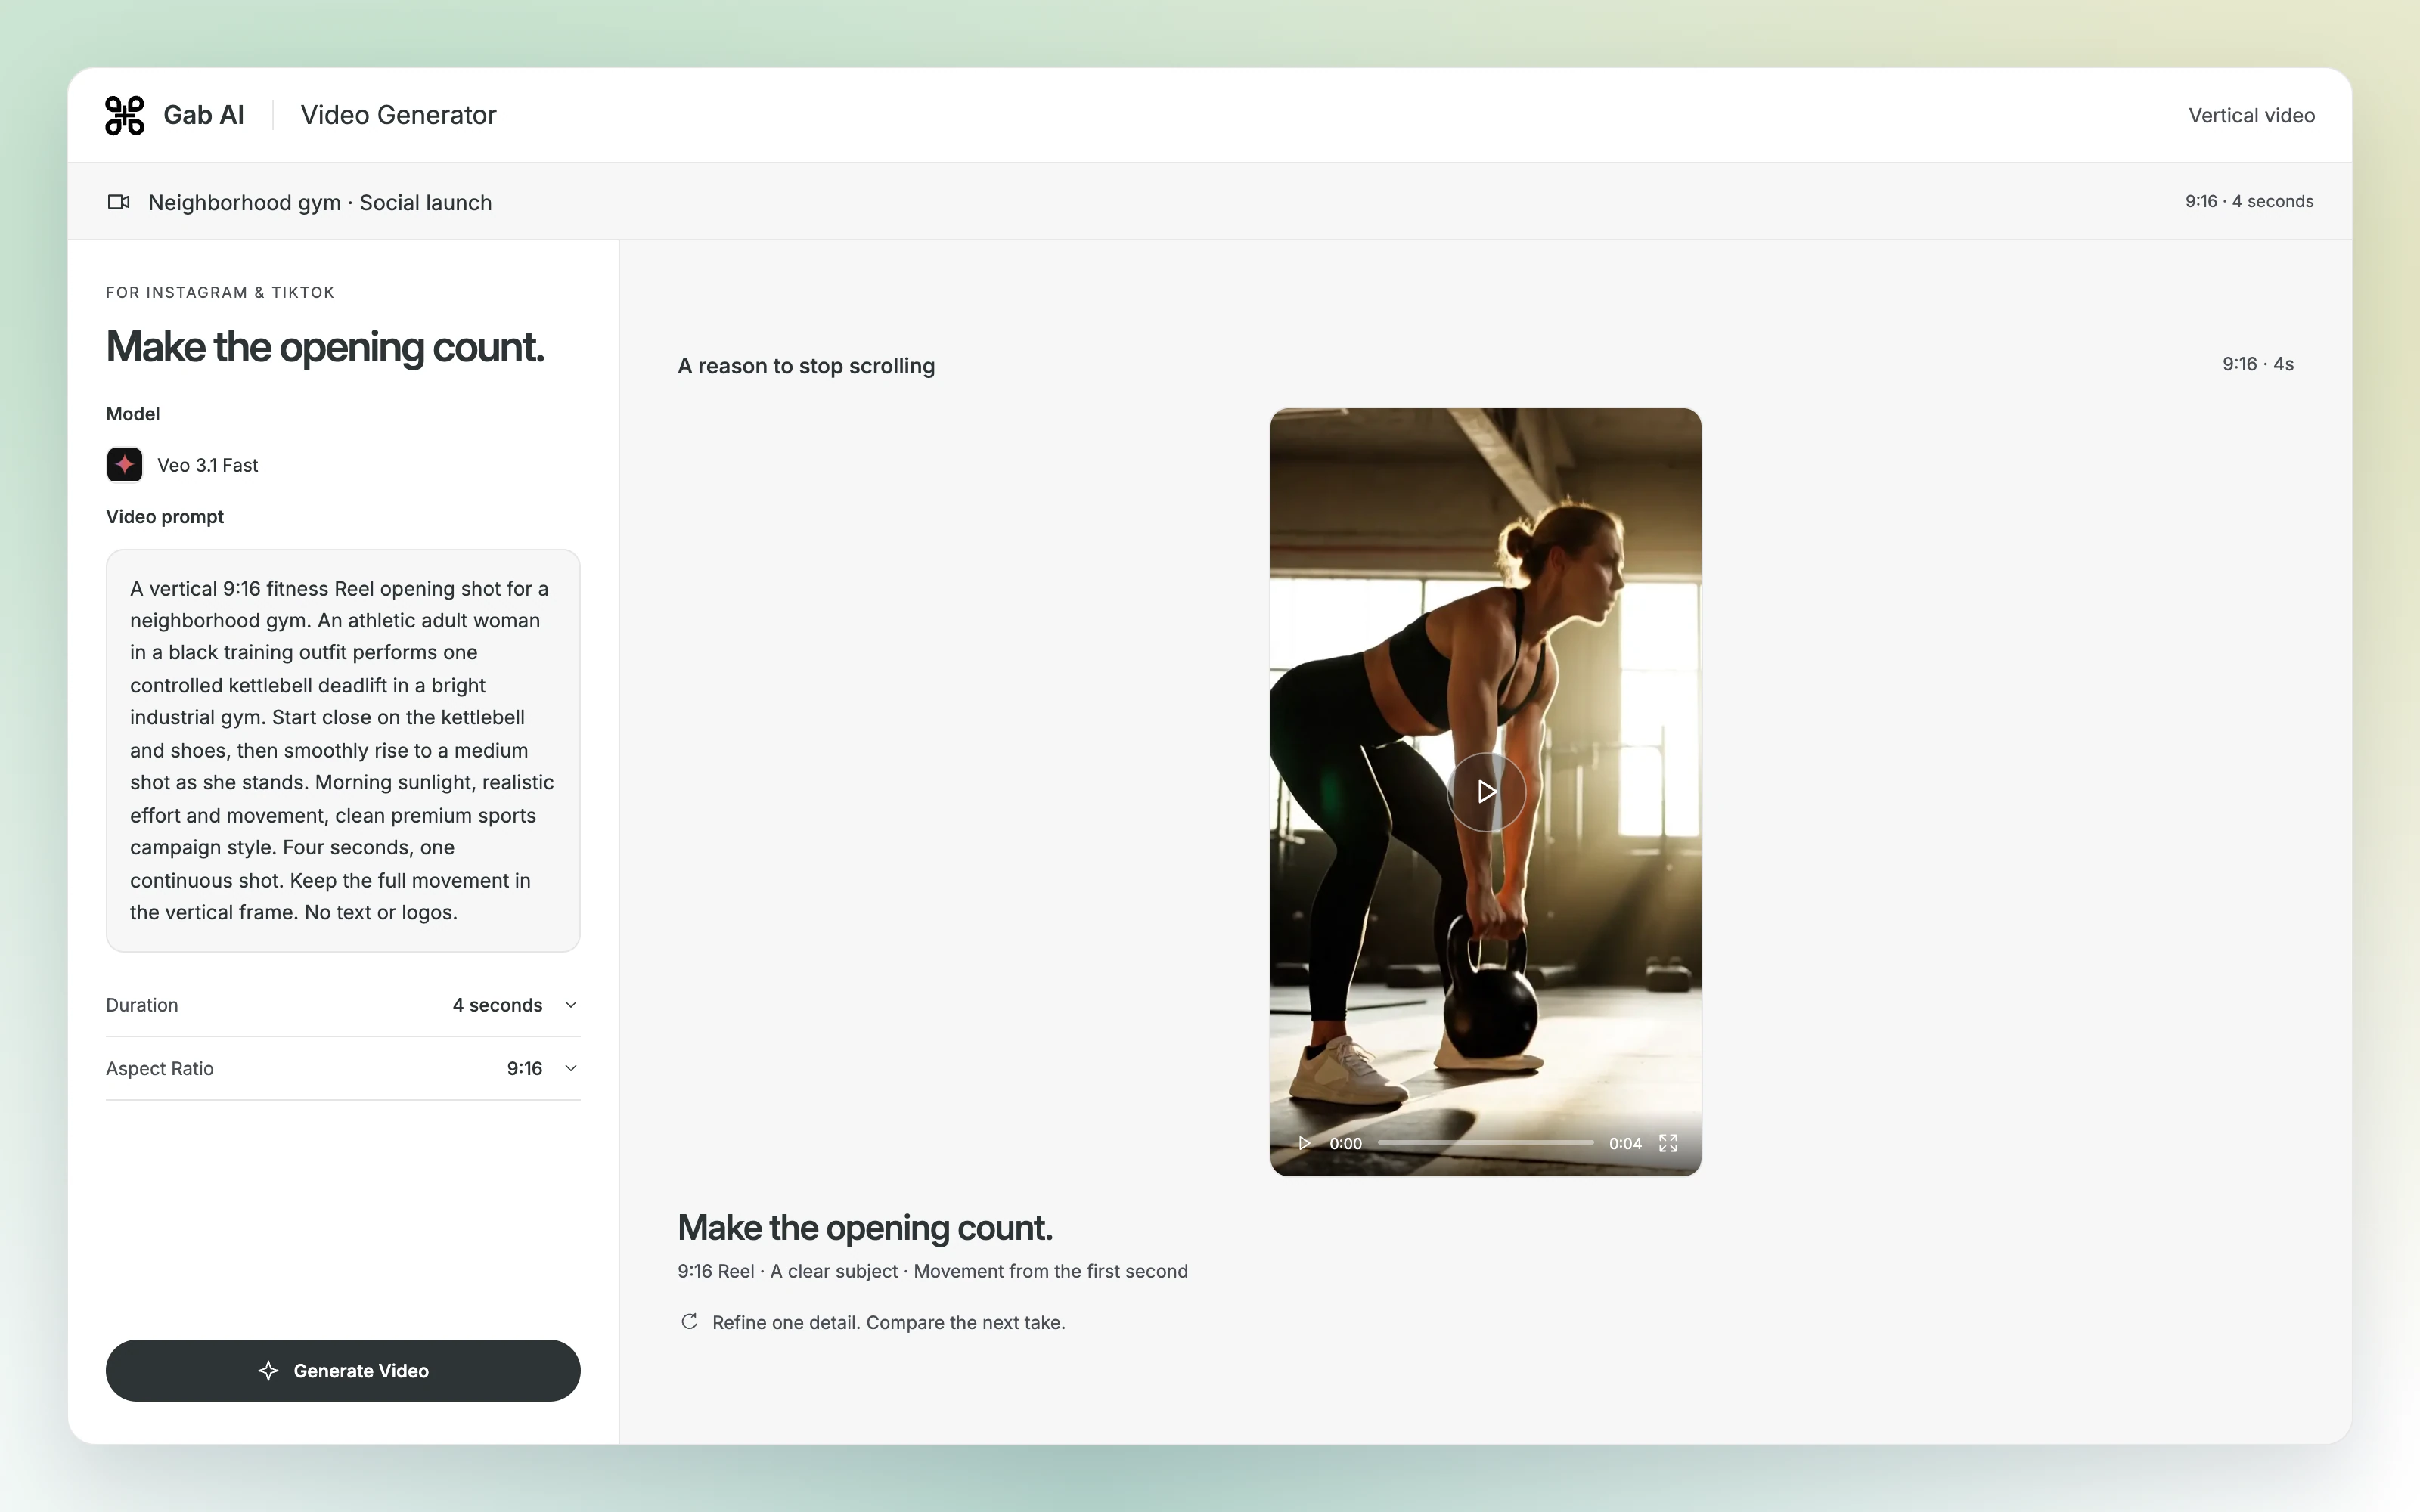Viewport: 2420px width, 1512px height.
Task: Click the Model section label
Action: (133, 414)
